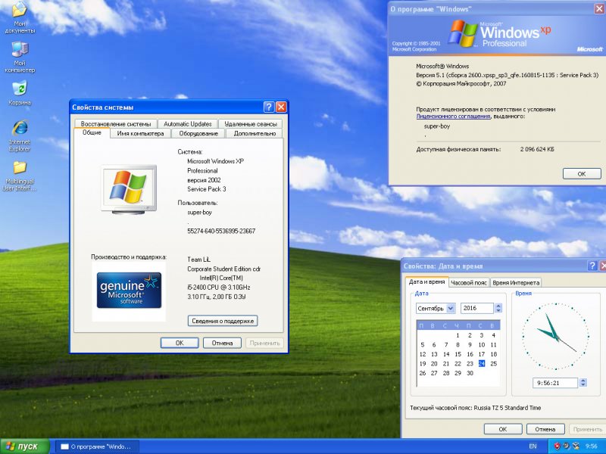
Task: Click Отмена in System Properties dialog
Action: coord(222,343)
